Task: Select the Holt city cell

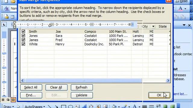Action: click(x=136, y=31)
